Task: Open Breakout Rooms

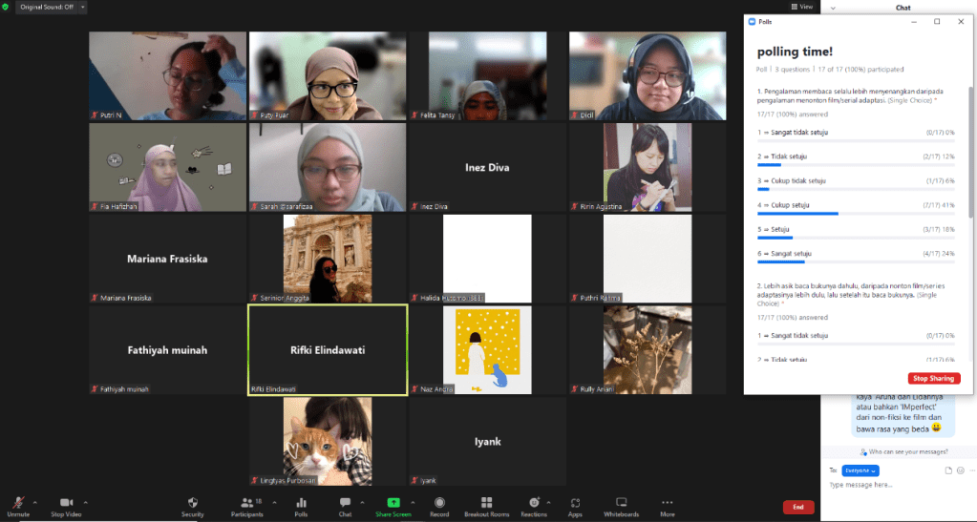Action: click(486, 502)
